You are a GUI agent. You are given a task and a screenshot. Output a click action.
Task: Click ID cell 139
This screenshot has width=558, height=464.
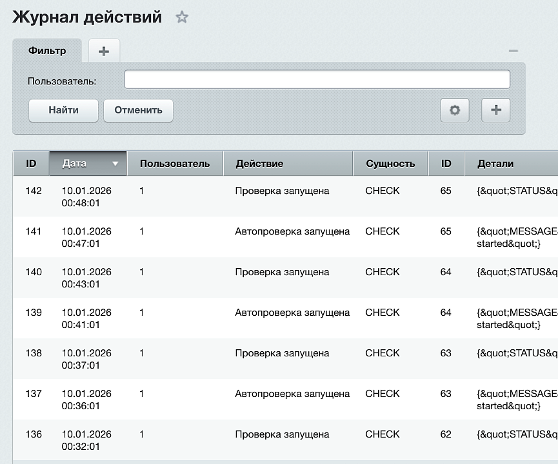click(x=34, y=313)
